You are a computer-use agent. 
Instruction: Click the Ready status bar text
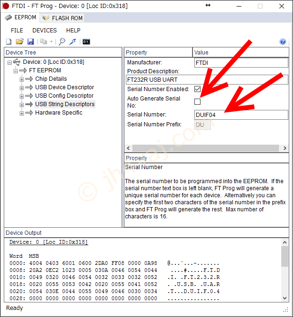[15, 308]
